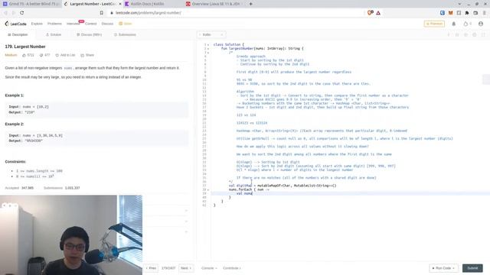The width and height of the screenshot is (490, 275).
Task: Open Contest in LeetCode navbar
Action: (91, 24)
